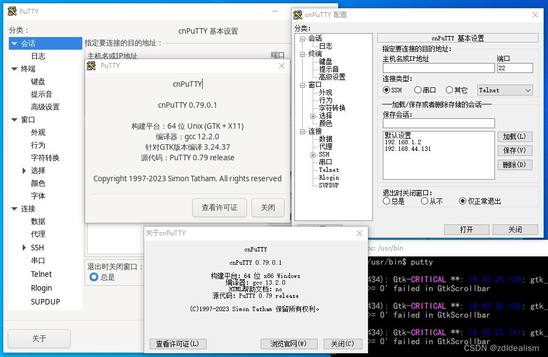Viewport: 548px width, 357px height.
Task: Select the 192.168.44.131 saved session
Action: tap(407, 148)
